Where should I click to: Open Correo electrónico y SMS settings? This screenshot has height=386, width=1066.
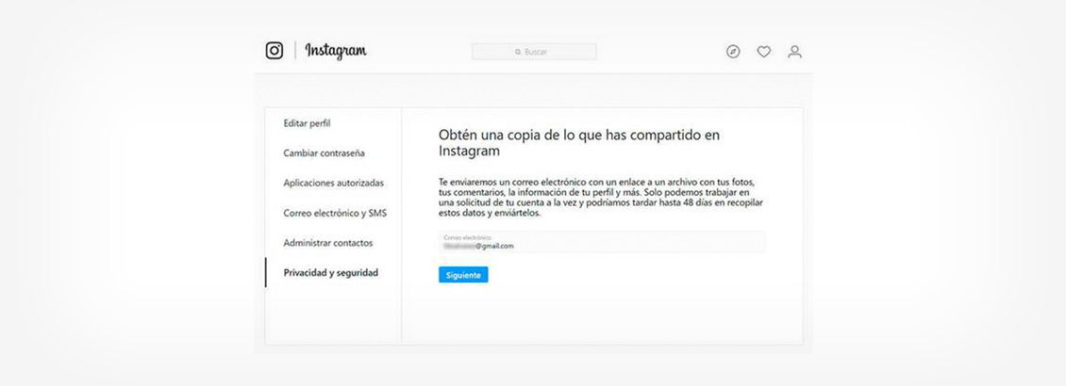tap(335, 213)
